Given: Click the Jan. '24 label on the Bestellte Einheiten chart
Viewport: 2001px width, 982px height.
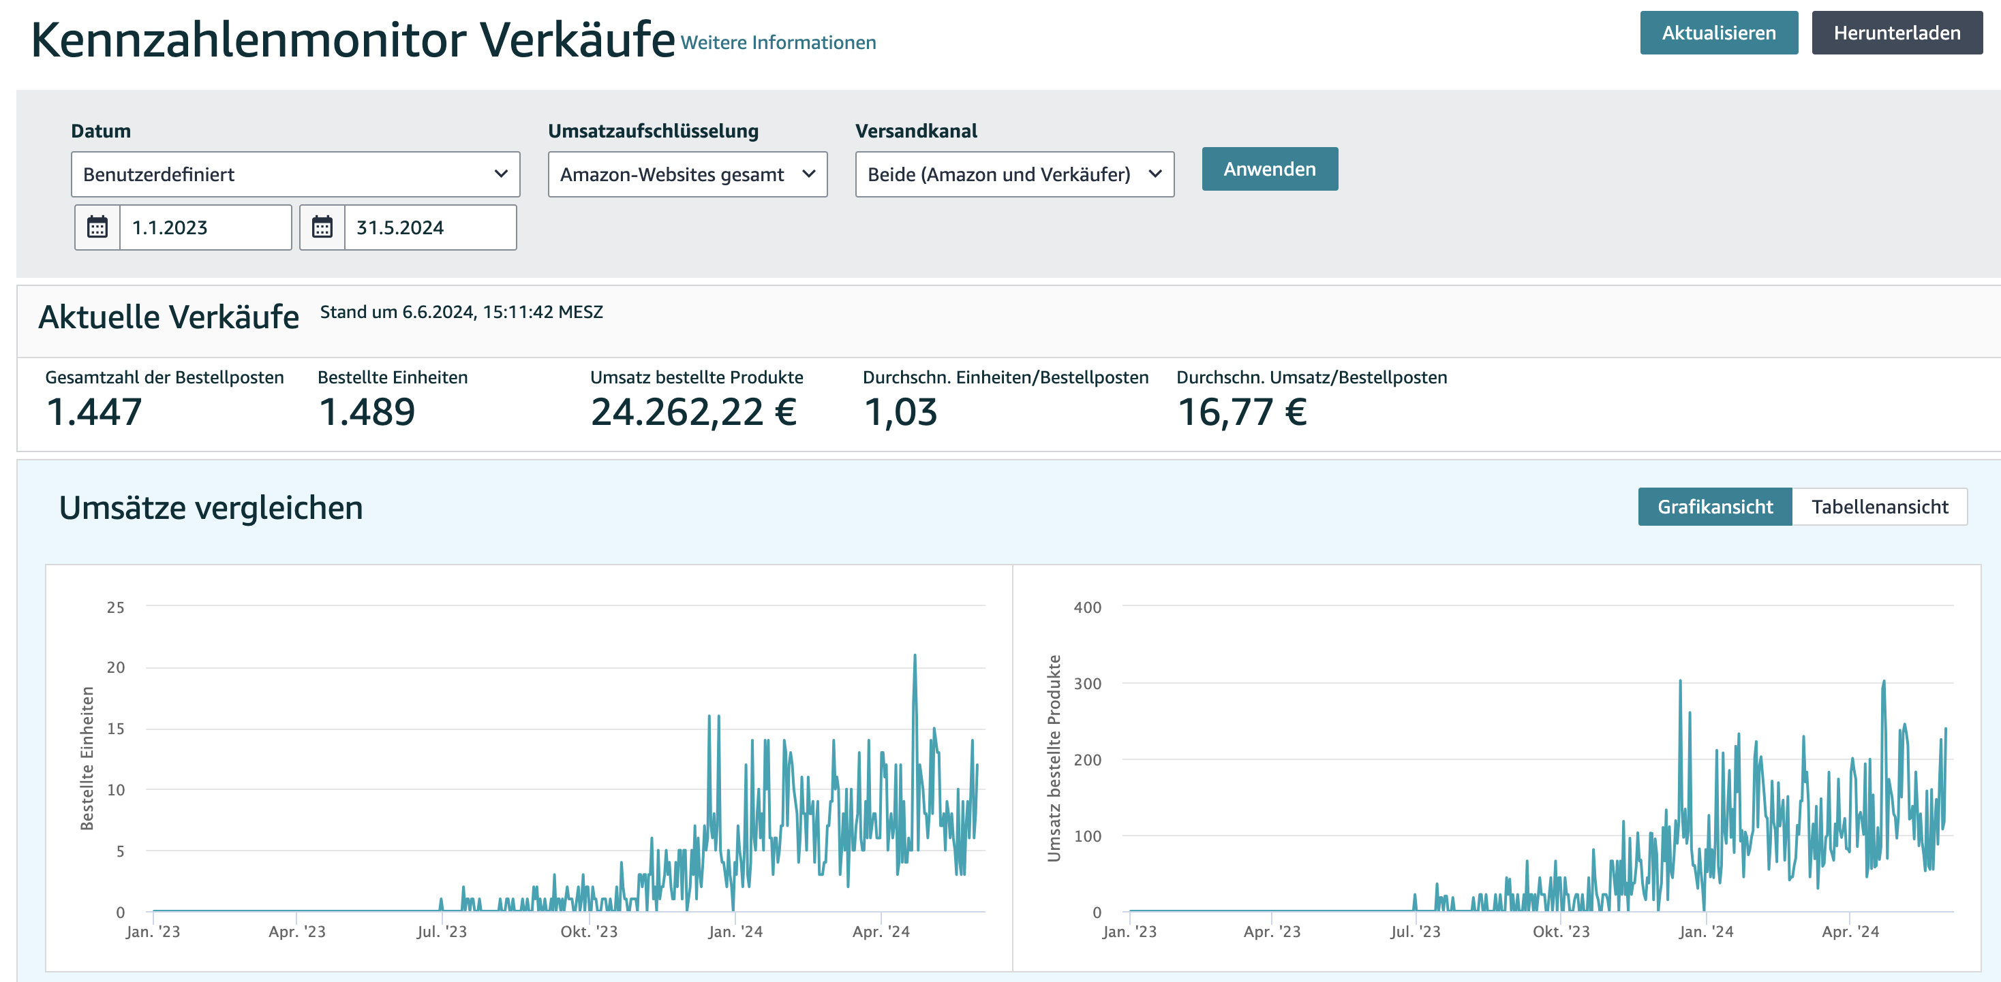Looking at the screenshot, I should tap(735, 932).
